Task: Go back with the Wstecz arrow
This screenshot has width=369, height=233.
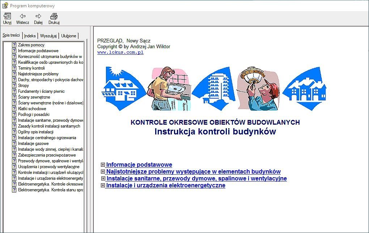Action: pyautogui.click(x=22, y=16)
